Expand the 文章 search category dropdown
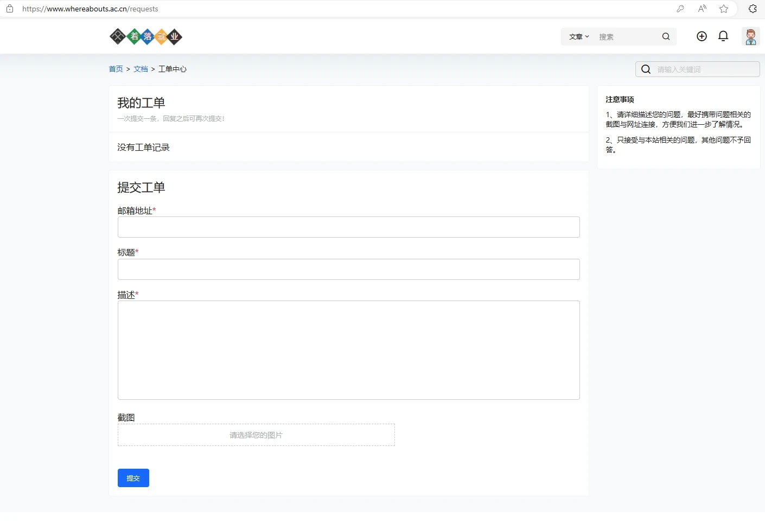765x530 pixels. point(578,37)
